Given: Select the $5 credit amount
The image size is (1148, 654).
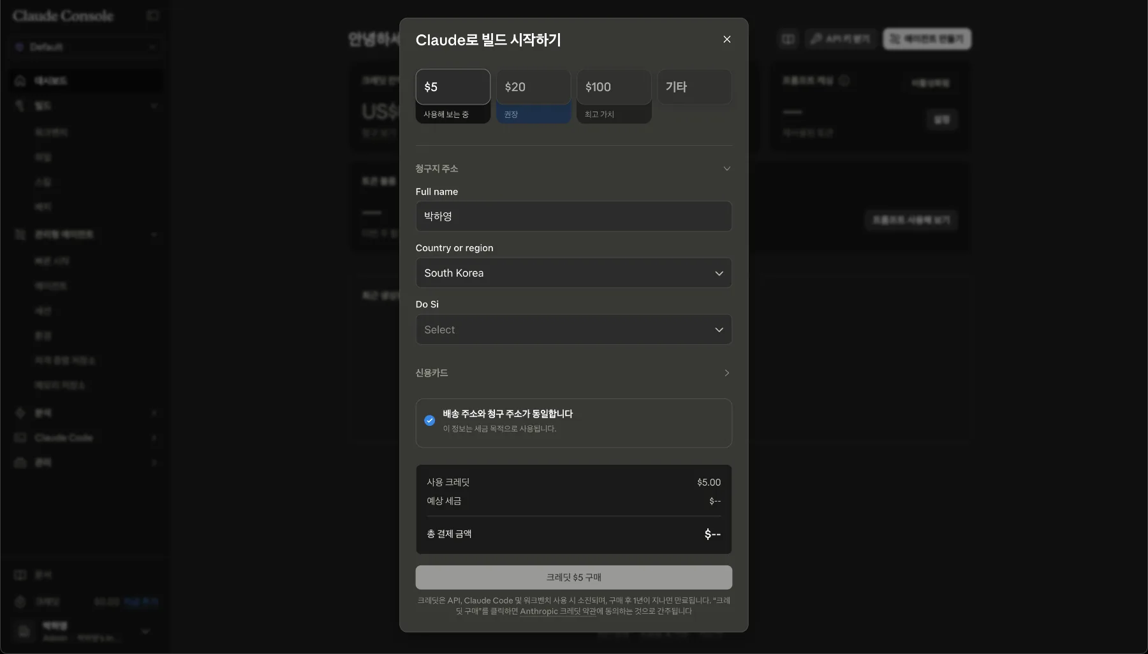Looking at the screenshot, I should pyautogui.click(x=453, y=87).
